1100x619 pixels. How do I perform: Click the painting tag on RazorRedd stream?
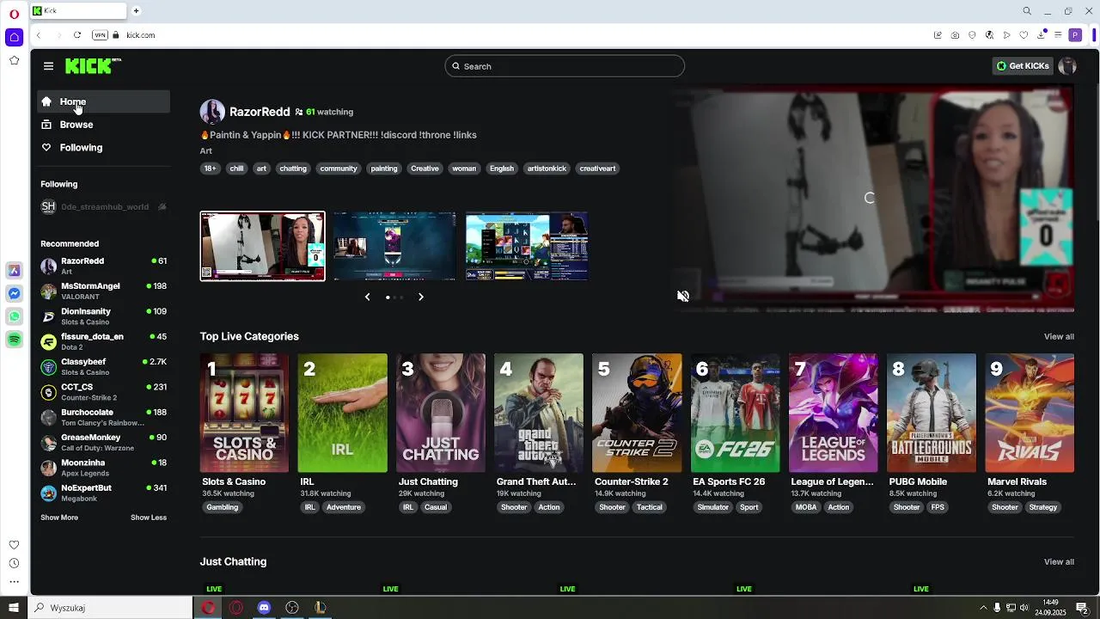click(x=384, y=169)
